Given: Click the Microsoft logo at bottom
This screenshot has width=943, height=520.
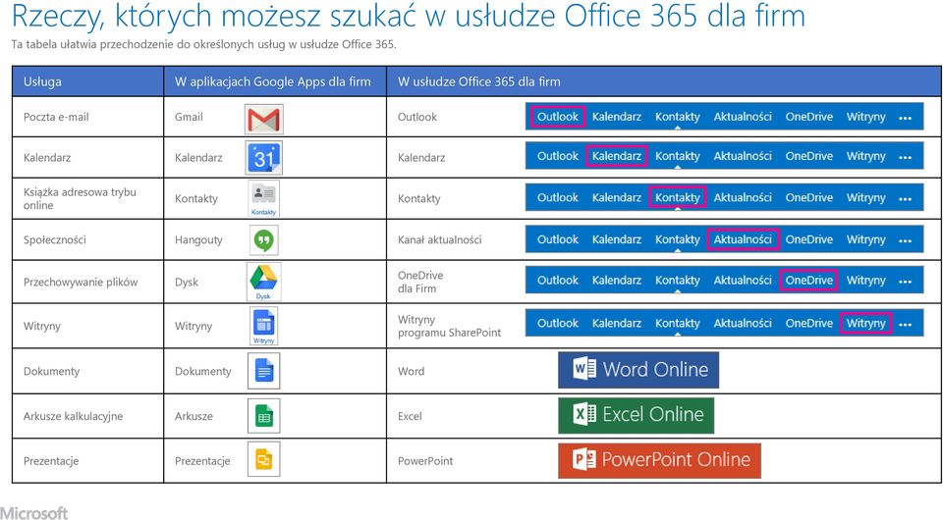Looking at the screenshot, I should click(x=34, y=513).
